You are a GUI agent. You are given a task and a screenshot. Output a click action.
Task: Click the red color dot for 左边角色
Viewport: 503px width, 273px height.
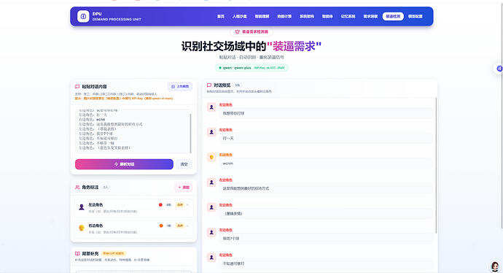(x=160, y=205)
